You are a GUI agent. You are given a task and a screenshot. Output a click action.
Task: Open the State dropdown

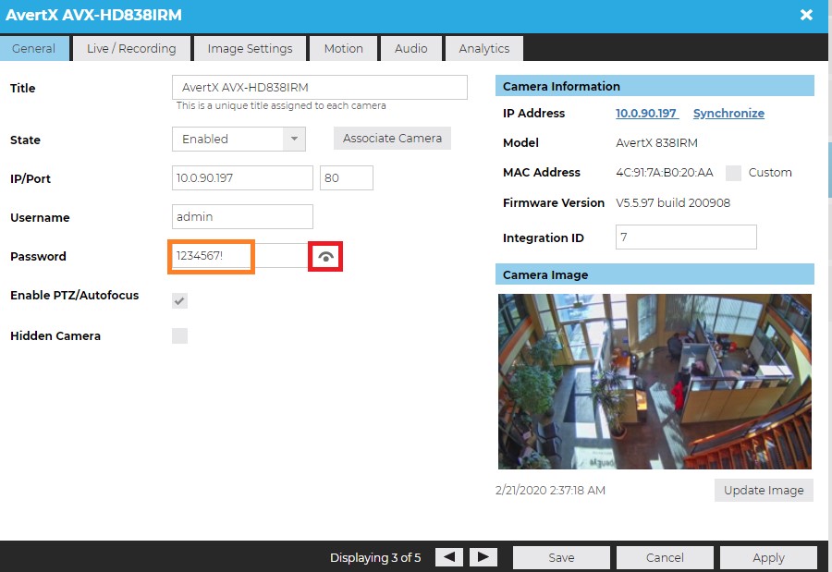(x=239, y=139)
